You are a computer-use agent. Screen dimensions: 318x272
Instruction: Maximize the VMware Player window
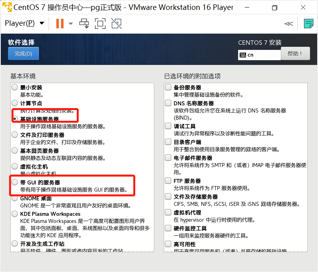tap(274, 8)
